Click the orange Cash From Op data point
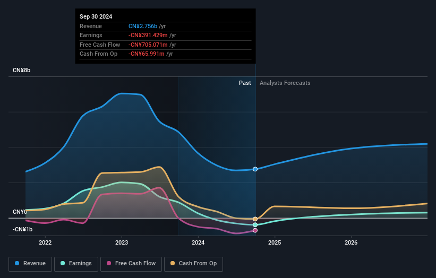This screenshot has height=278, width=436. 255,219
